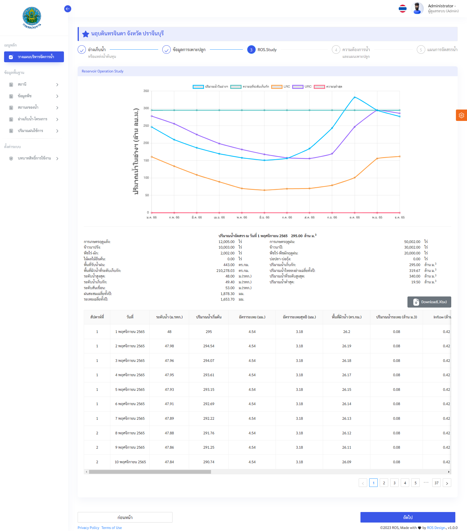
Task: Download the table as Xlsx
Action: (429, 302)
